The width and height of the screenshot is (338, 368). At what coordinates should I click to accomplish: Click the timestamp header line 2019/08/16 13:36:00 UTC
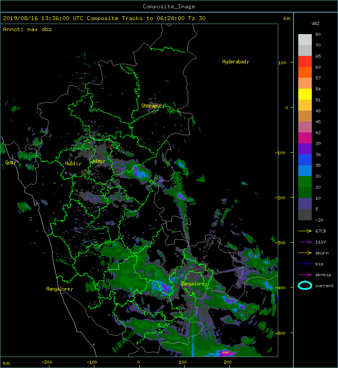pos(104,18)
